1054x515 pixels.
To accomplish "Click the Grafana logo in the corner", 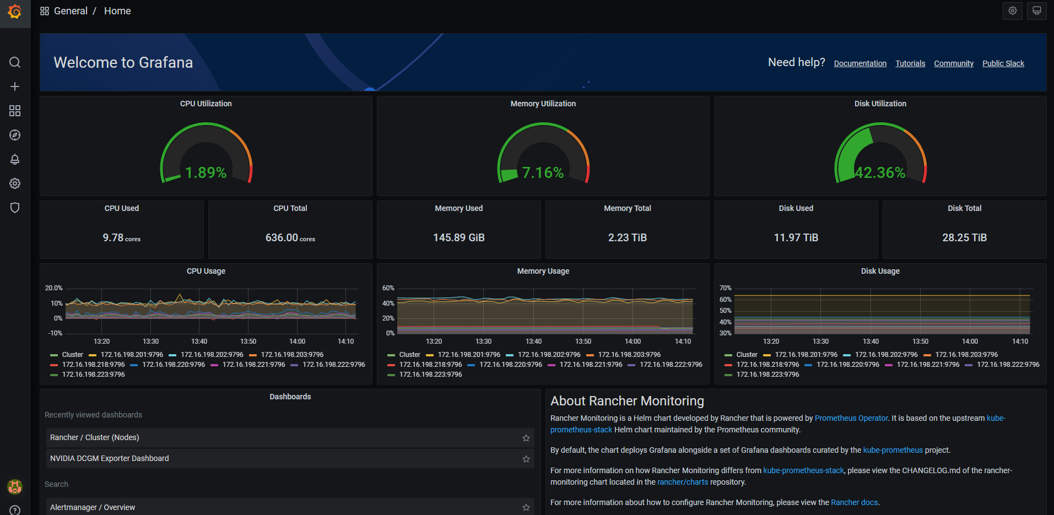I will (15, 11).
